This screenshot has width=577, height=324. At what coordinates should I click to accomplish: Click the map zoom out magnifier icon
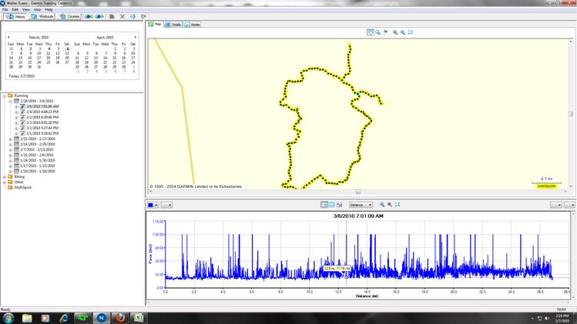coord(402,32)
